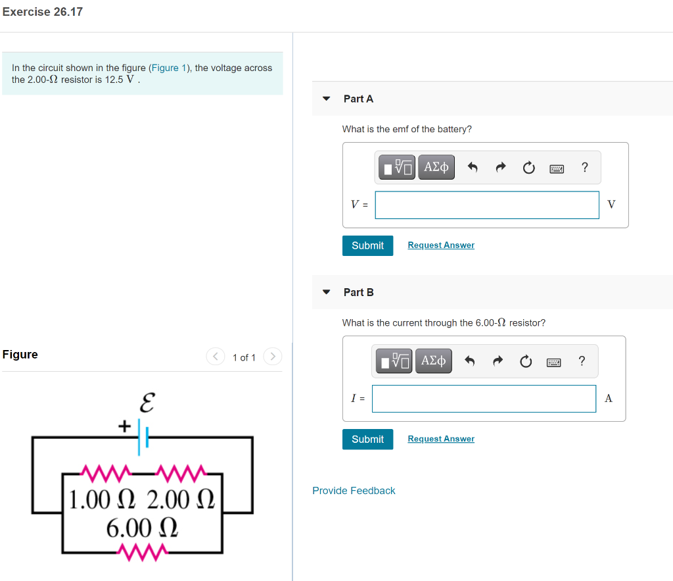Open Greek symbols button in Part B toolbar

[x=434, y=361]
